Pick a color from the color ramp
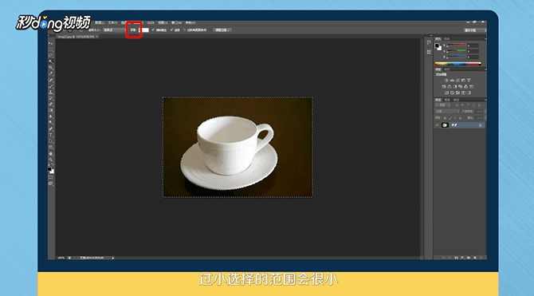The height and width of the screenshot is (296, 534). (458, 64)
